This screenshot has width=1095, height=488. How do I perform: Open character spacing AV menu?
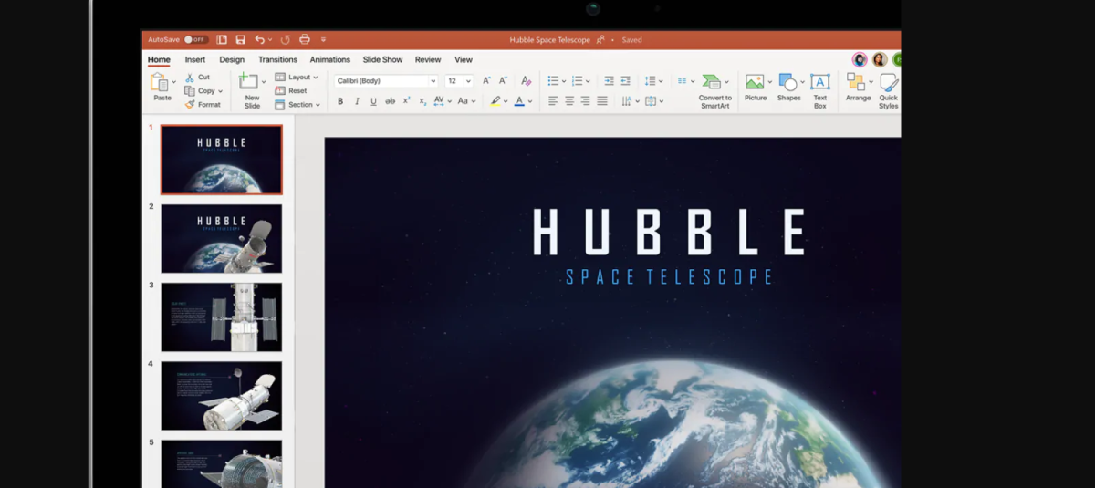(x=442, y=101)
